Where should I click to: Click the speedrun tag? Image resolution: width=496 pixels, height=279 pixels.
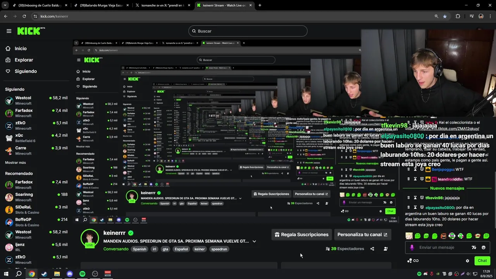pos(219,249)
